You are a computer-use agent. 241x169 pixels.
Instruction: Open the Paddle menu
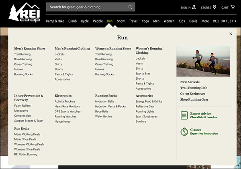[x=98, y=21]
